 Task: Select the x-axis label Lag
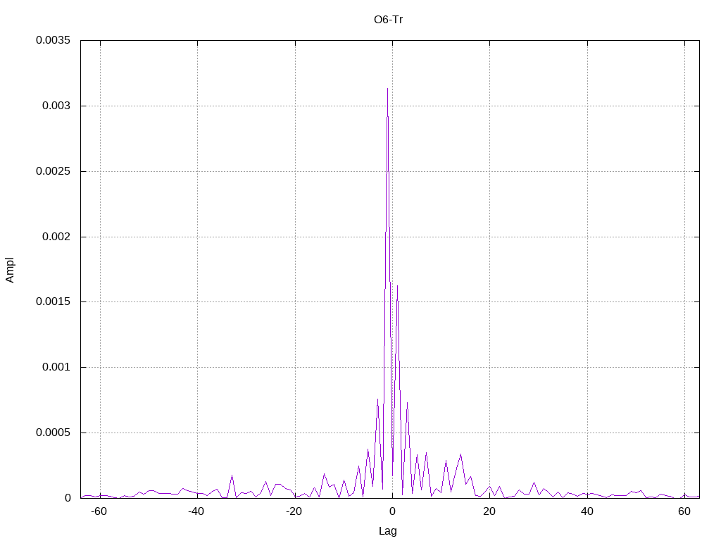[x=388, y=531]
